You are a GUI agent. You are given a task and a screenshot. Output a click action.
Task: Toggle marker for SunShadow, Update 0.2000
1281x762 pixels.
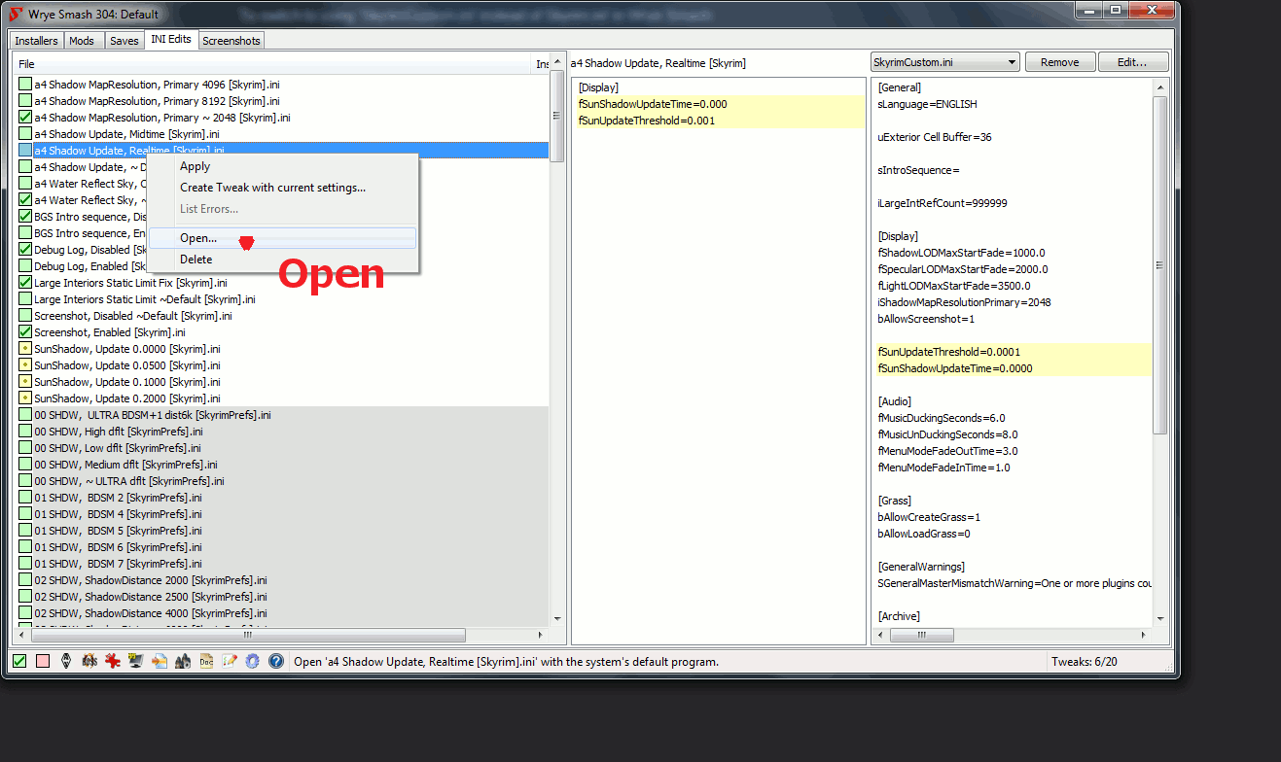25,398
